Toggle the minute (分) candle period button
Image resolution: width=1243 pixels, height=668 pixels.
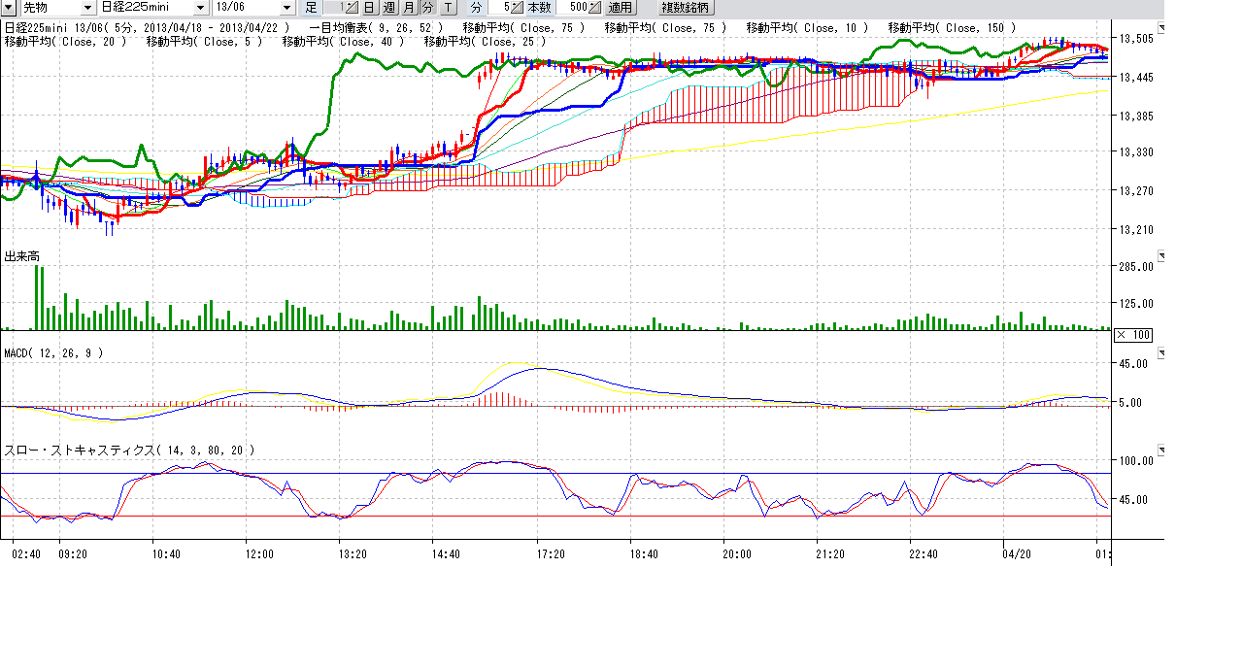427,7
